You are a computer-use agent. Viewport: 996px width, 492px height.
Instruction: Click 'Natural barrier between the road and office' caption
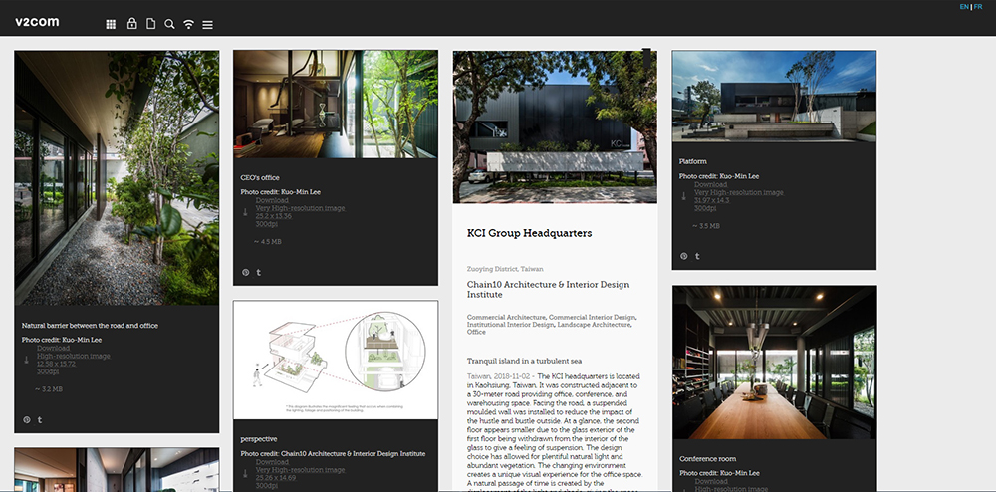point(91,325)
